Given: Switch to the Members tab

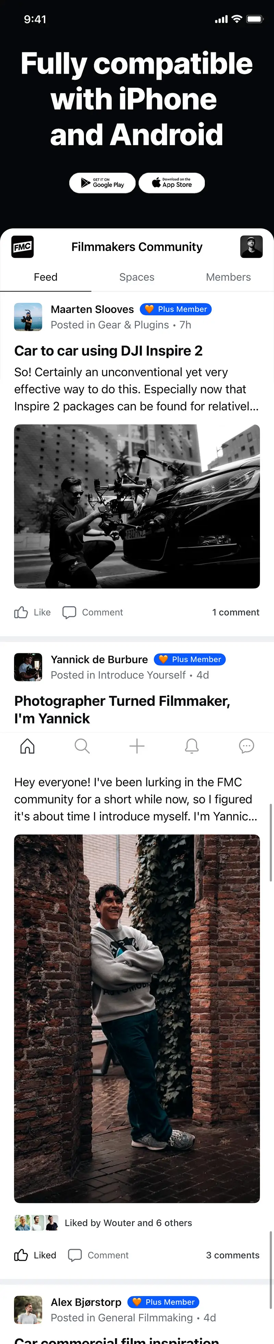Looking at the screenshot, I should click(228, 277).
